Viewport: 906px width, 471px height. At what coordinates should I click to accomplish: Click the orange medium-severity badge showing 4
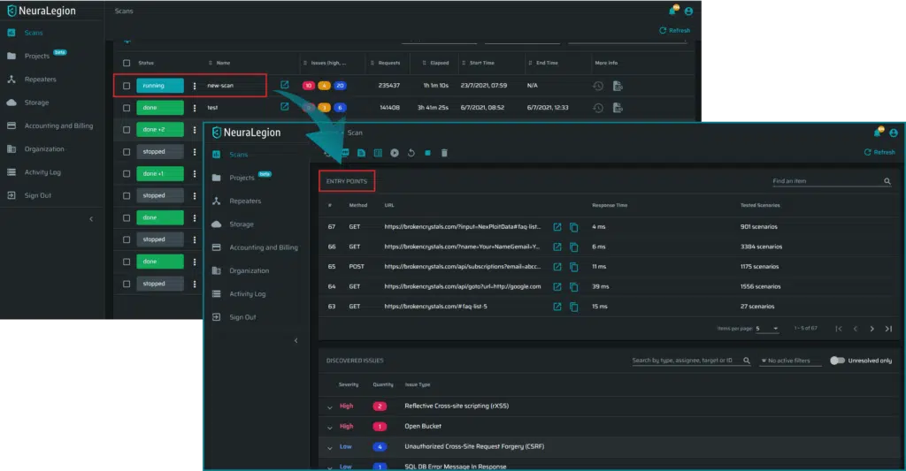tap(324, 86)
